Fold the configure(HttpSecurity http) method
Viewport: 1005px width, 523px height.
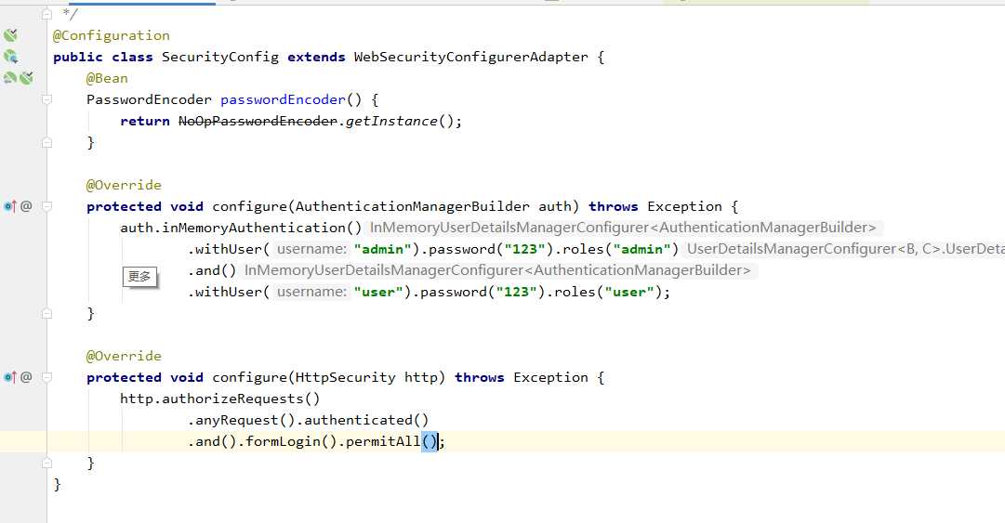tap(46, 377)
